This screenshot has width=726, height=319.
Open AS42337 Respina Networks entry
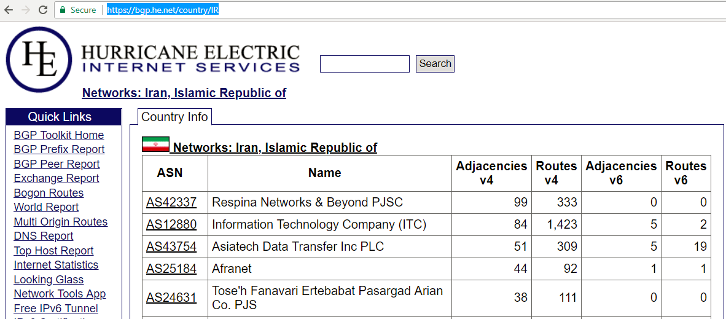pyautogui.click(x=171, y=202)
